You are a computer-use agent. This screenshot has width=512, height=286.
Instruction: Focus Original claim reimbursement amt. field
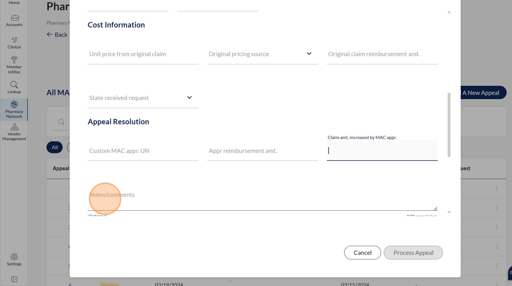(382, 54)
